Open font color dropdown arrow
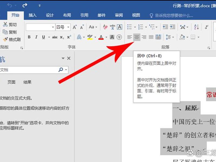This screenshot has height=162, width=216. (x=106, y=37)
